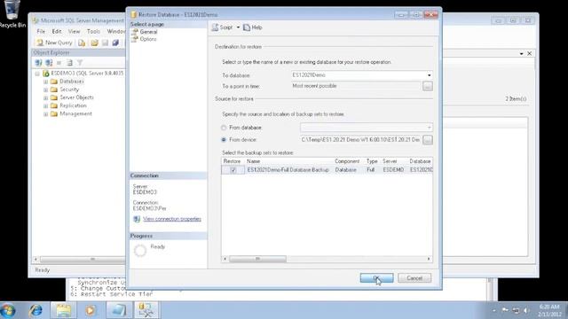Click the From device browse button
The width and height of the screenshot is (568, 319).
pos(428,140)
